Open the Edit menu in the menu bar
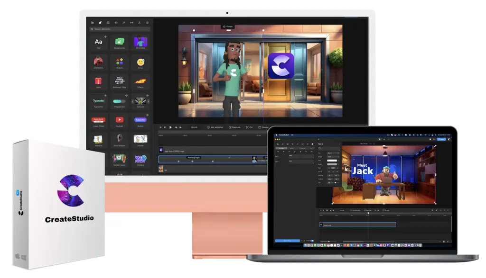 tap(292, 135)
